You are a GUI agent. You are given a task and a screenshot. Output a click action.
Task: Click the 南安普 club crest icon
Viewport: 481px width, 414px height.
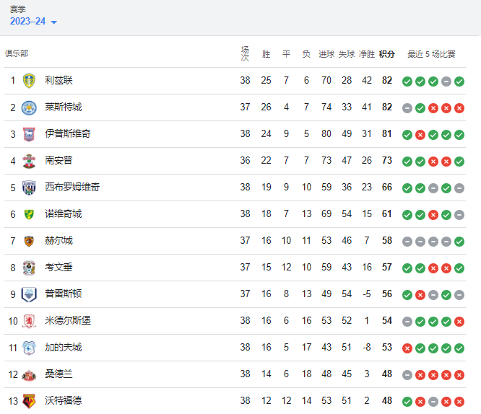pyautogui.click(x=29, y=161)
